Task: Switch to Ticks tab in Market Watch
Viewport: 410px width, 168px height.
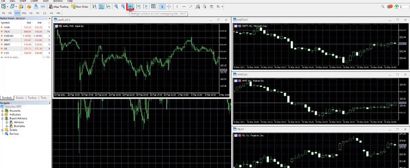Action: click(44, 98)
